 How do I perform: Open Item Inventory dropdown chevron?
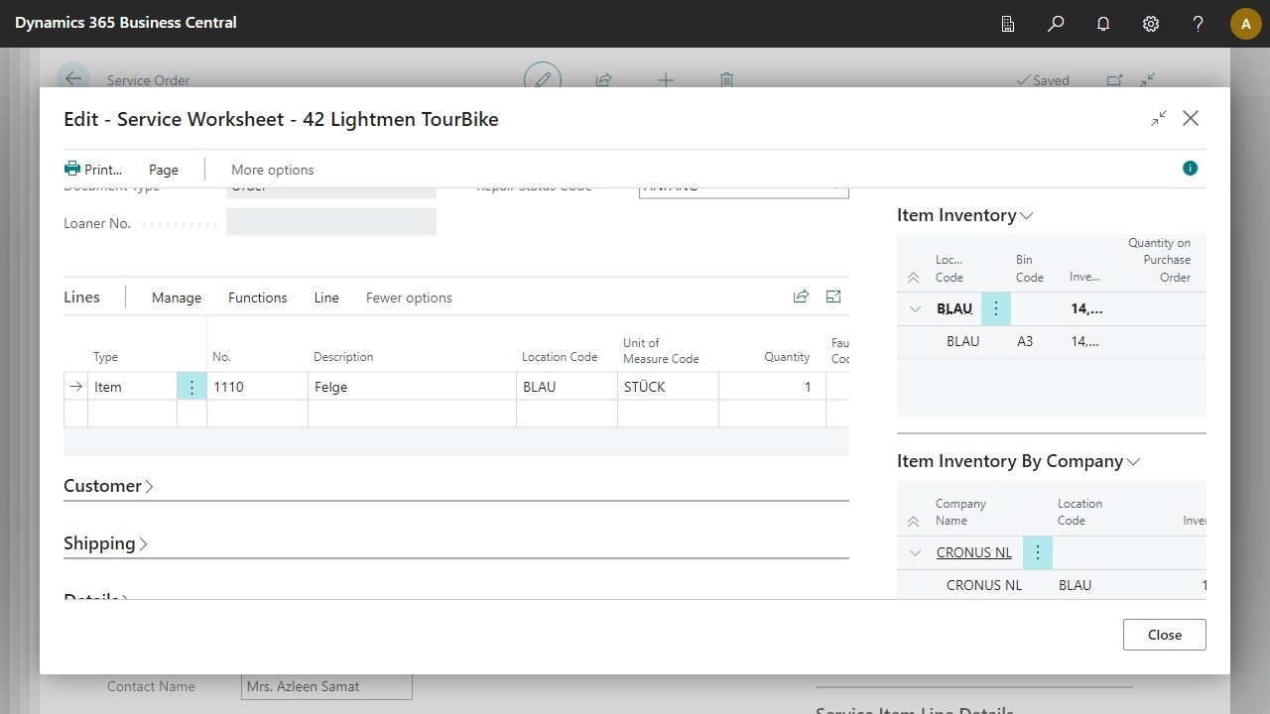point(1027,215)
